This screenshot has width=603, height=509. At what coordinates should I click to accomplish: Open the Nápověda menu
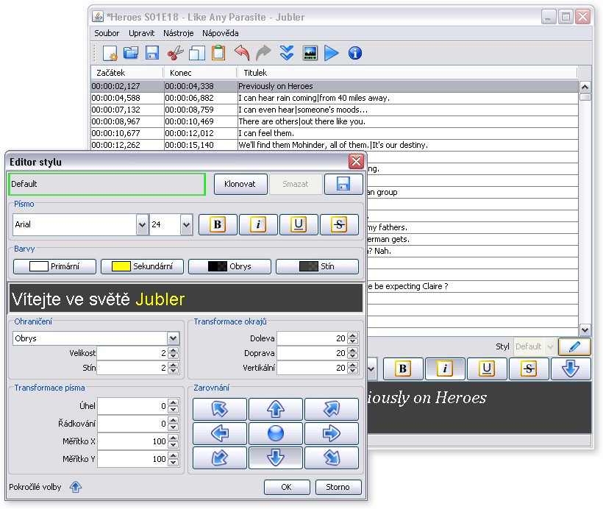pos(221,33)
